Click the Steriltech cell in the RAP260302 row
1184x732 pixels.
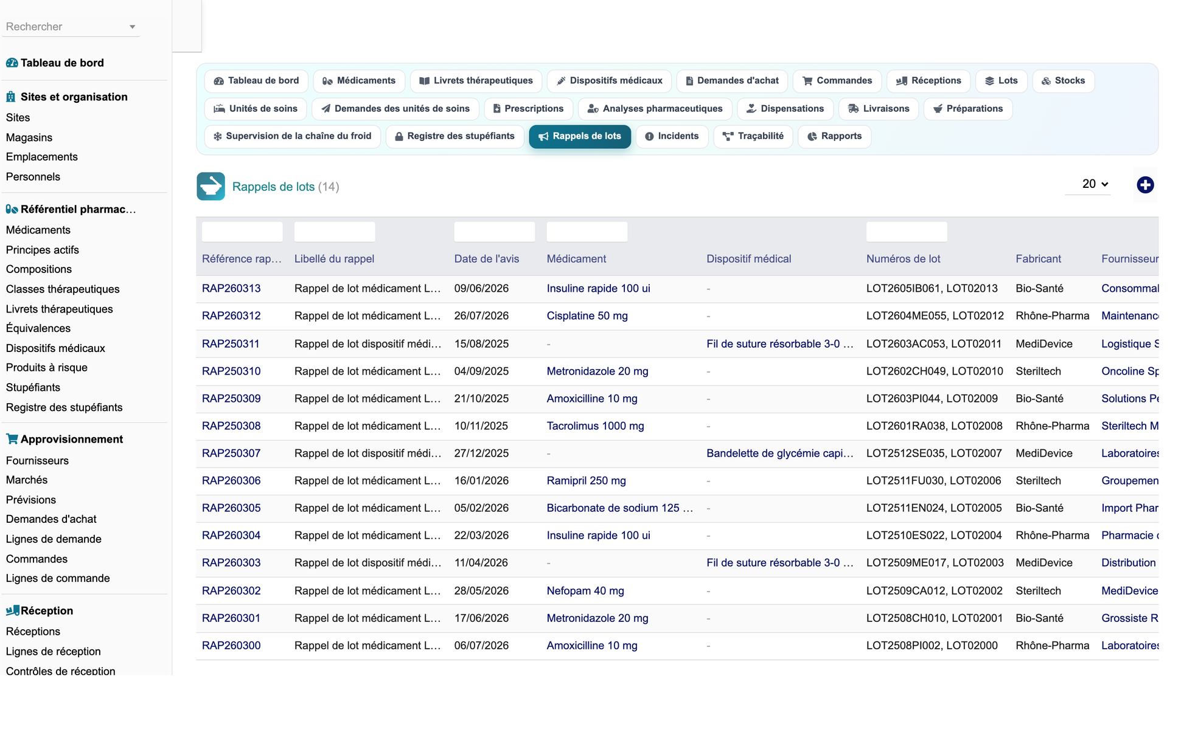[x=1038, y=590]
